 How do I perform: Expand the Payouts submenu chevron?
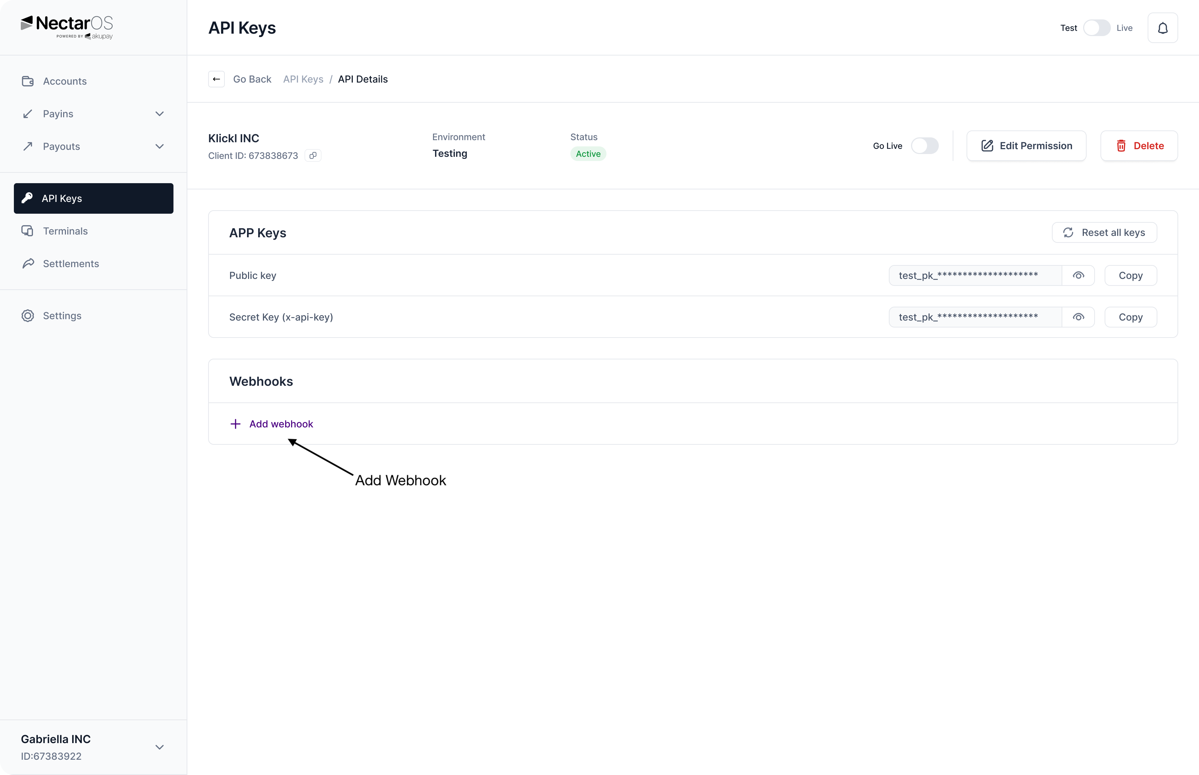(x=160, y=146)
